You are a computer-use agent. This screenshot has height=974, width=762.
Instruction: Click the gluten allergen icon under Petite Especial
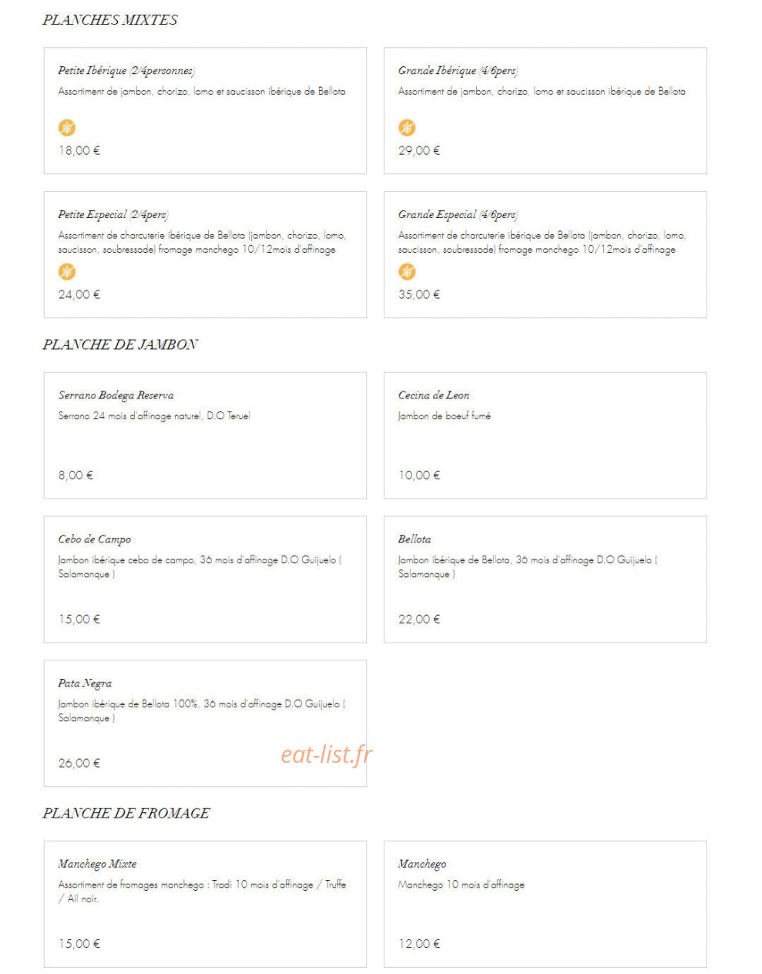pyautogui.click(x=67, y=272)
